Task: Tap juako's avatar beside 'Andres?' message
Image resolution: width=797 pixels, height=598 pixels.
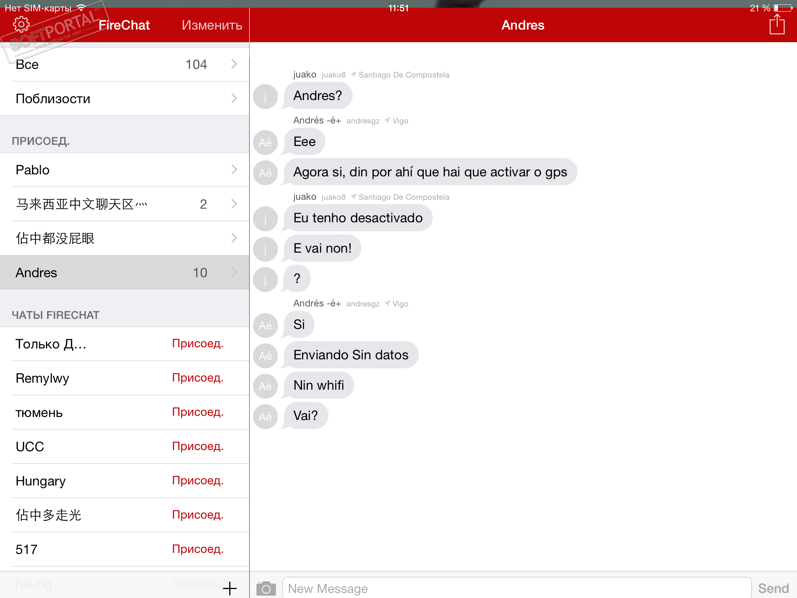Action: (x=265, y=97)
